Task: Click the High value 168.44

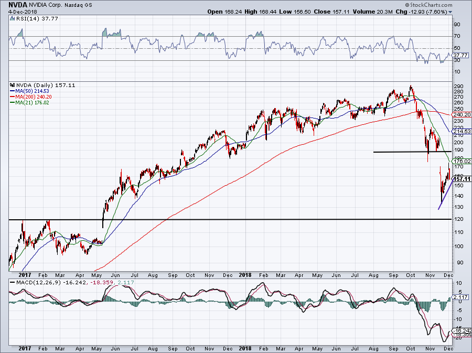Action: pyautogui.click(x=267, y=12)
